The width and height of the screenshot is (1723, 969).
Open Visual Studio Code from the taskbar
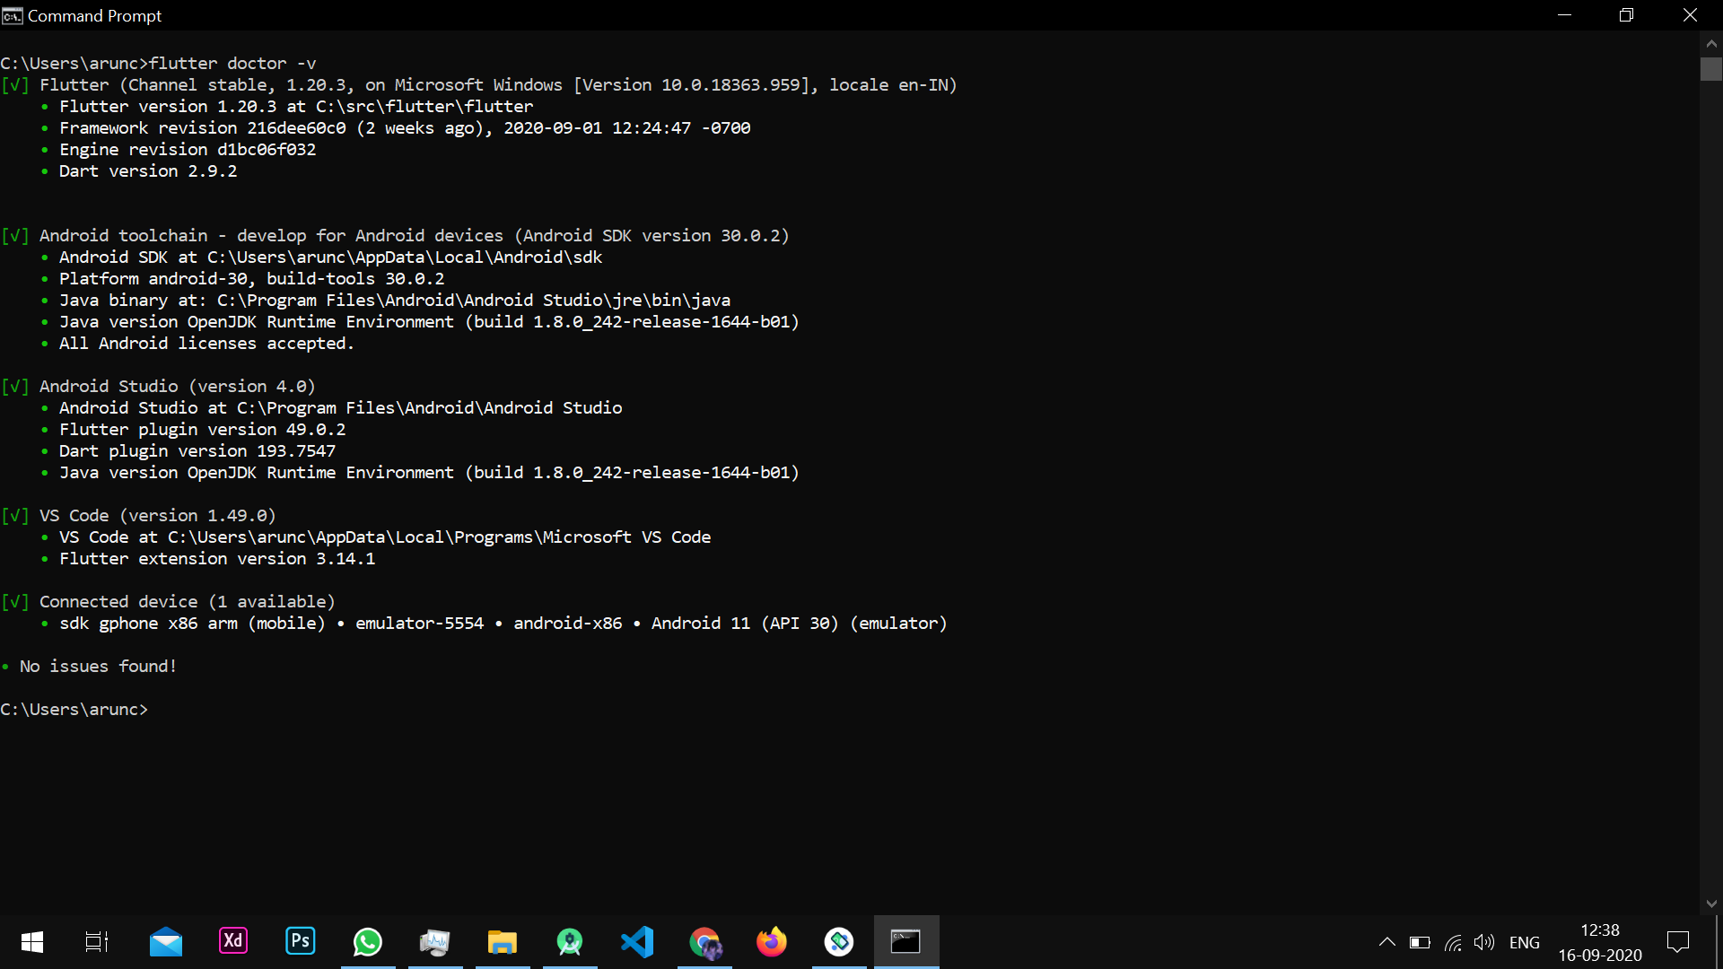pyautogui.click(x=637, y=942)
